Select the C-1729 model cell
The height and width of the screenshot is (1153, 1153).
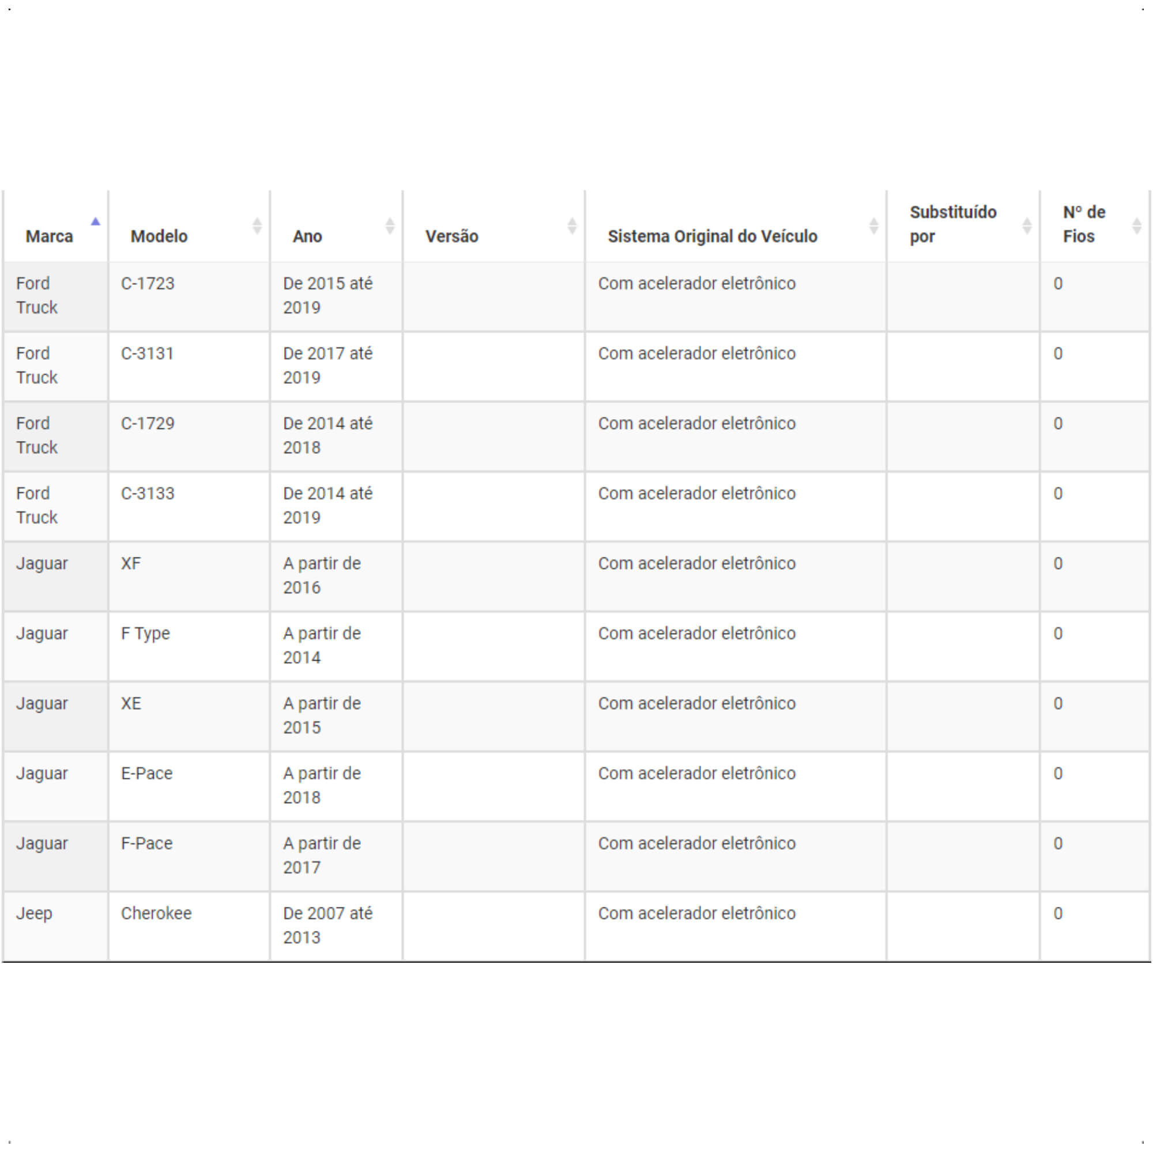(x=189, y=436)
